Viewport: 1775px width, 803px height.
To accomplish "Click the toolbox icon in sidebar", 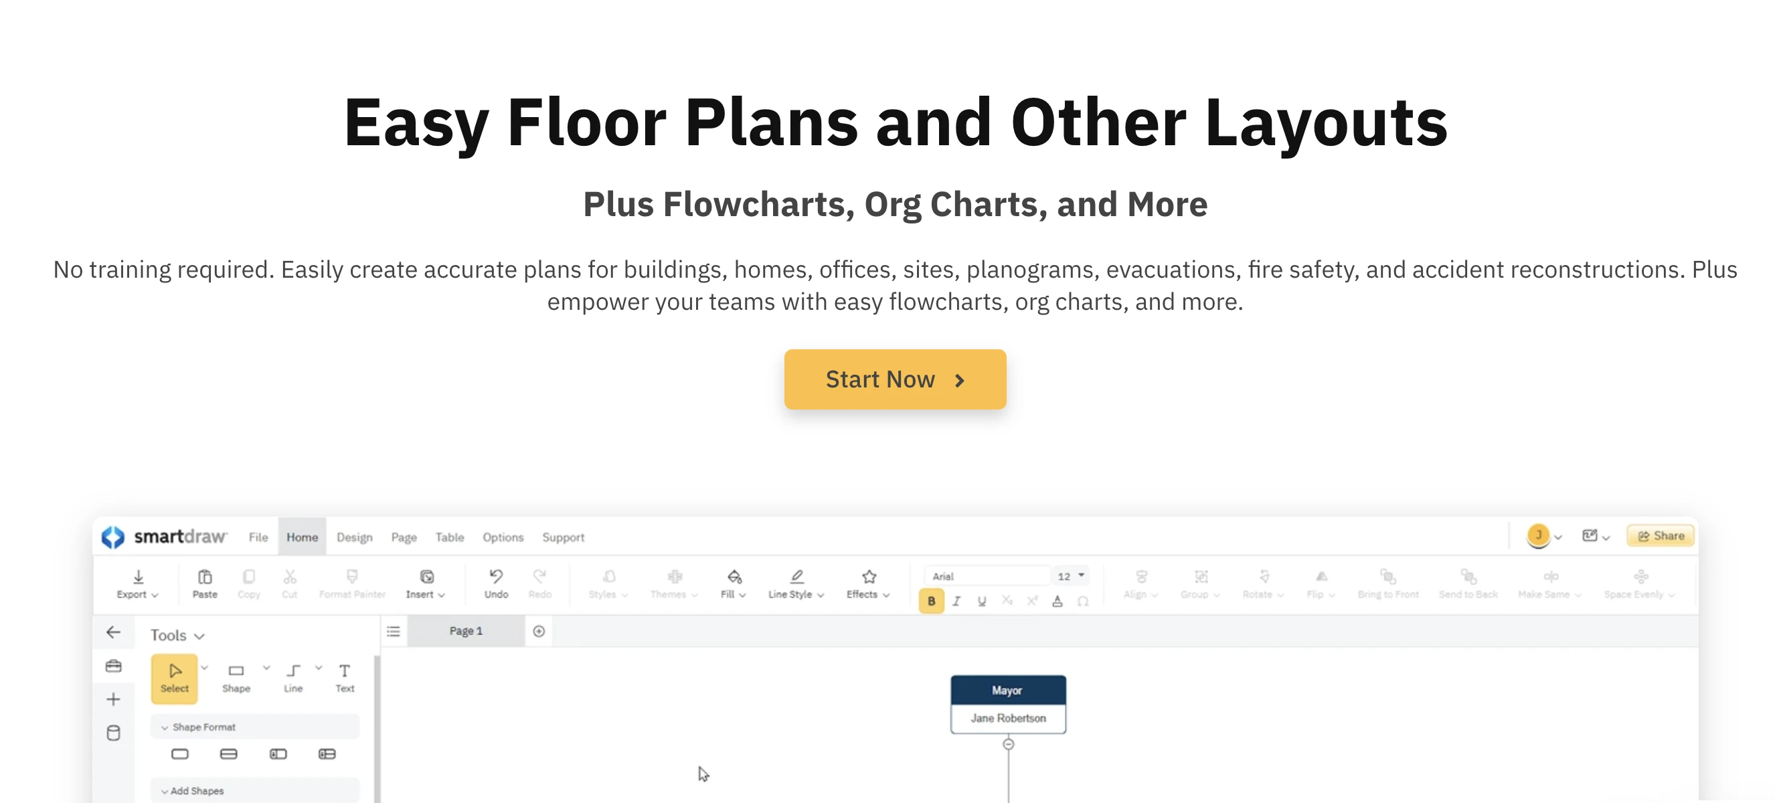I will pyautogui.click(x=114, y=666).
